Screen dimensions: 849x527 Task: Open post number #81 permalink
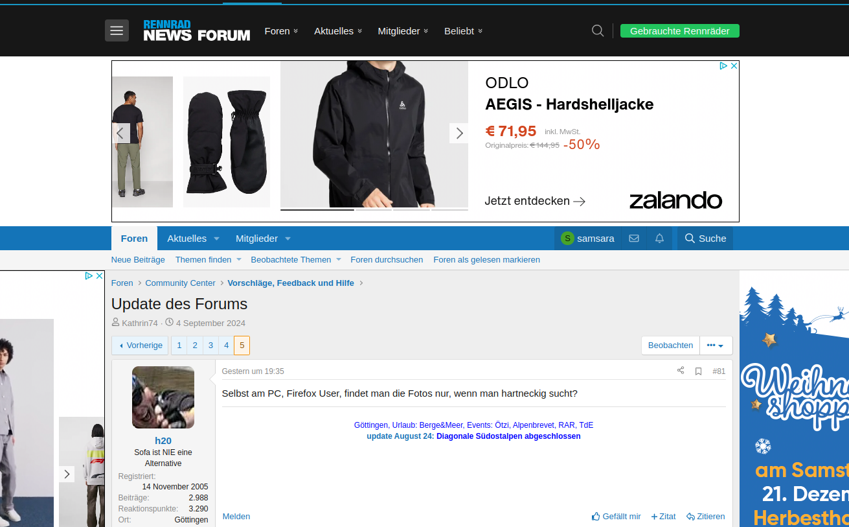click(x=719, y=371)
